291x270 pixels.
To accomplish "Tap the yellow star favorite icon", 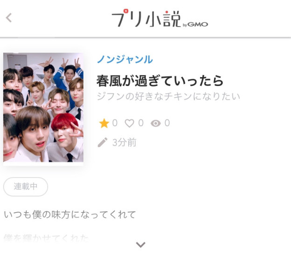I will pos(104,123).
